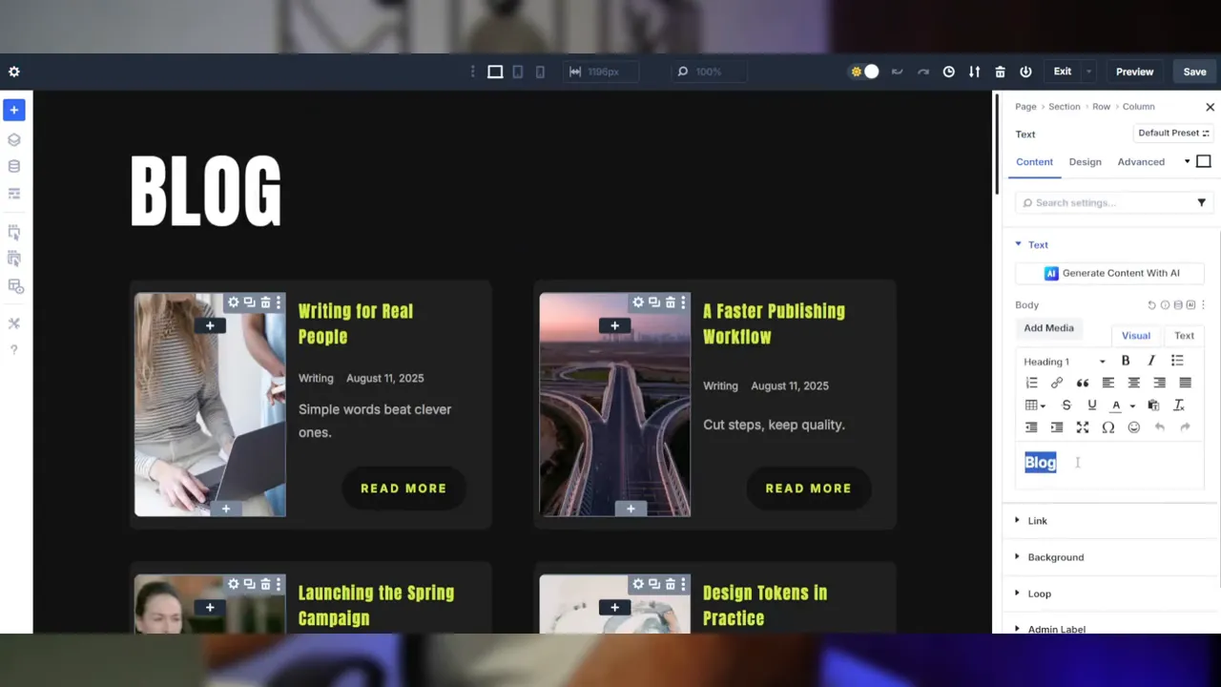This screenshot has width=1221, height=687.
Task: Add a new element with blue plus
Action: coord(13,110)
